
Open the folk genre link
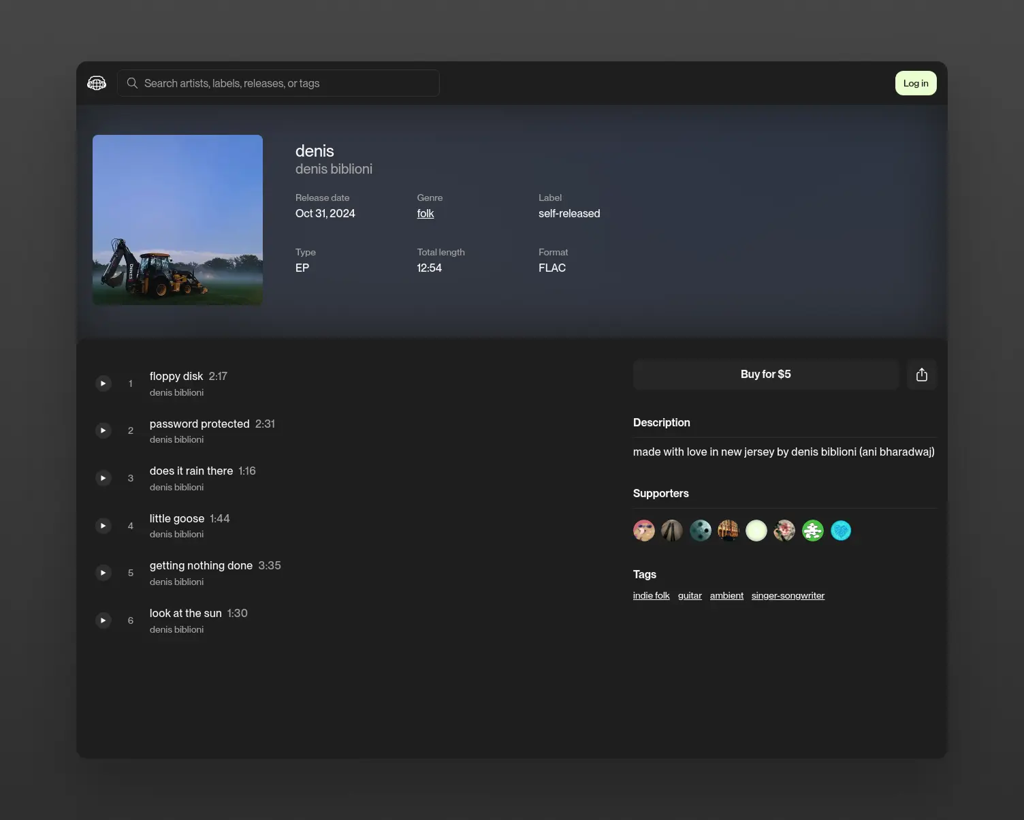[x=426, y=213]
